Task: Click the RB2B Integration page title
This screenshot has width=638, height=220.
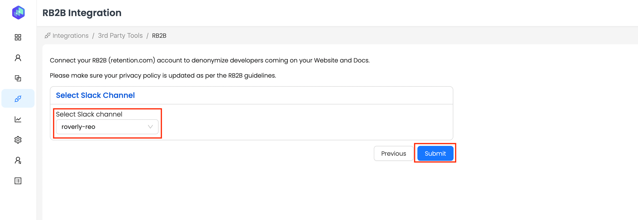Action: (82, 13)
